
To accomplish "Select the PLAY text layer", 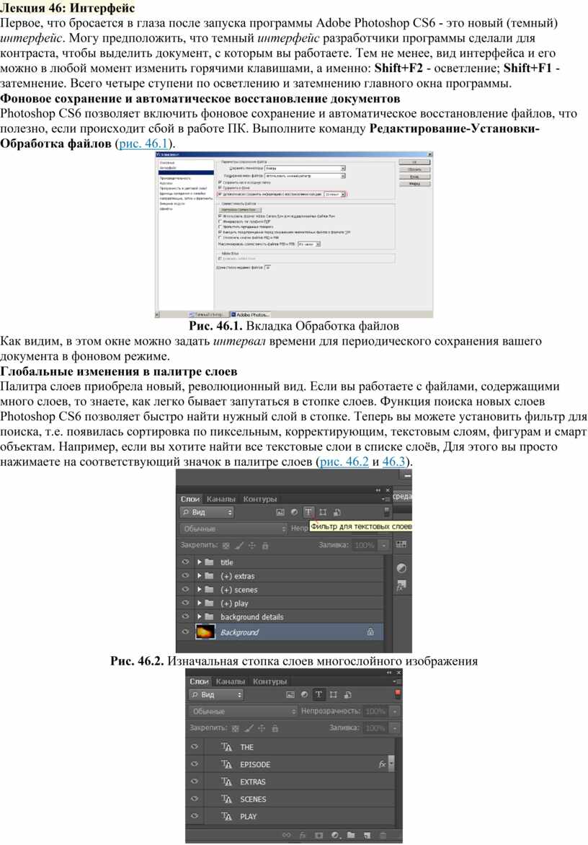I will click(293, 816).
